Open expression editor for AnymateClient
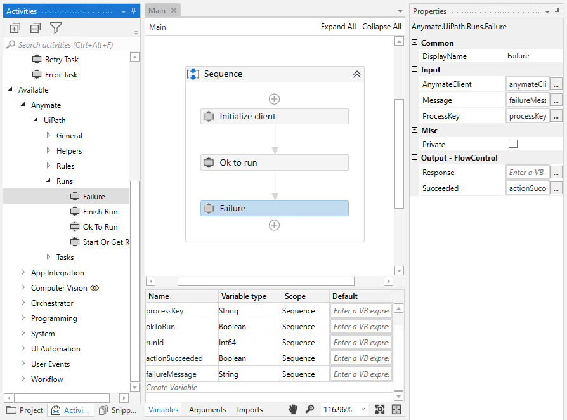 [x=556, y=84]
